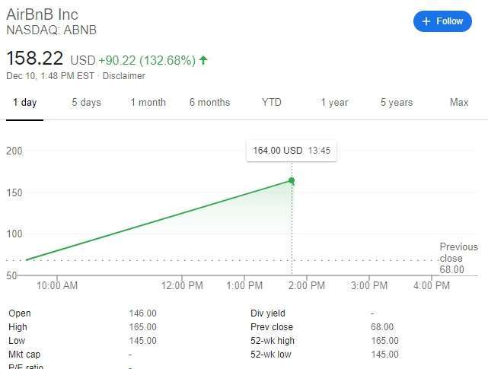Click the 158.22 stock price
488x369 pixels.
click(x=35, y=59)
